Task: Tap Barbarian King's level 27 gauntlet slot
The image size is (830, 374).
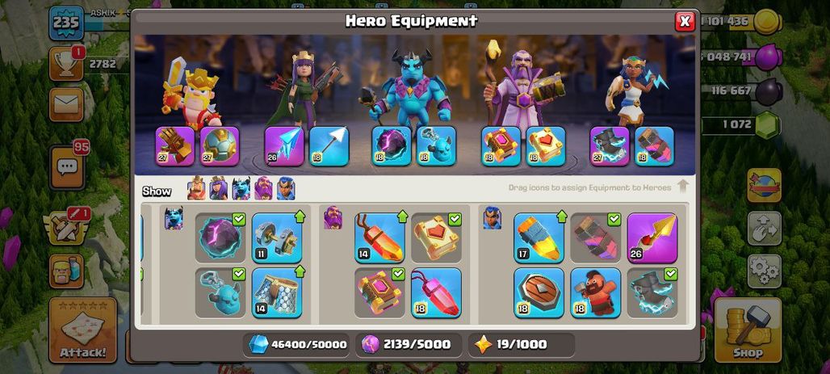Action: pyautogui.click(x=175, y=146)
